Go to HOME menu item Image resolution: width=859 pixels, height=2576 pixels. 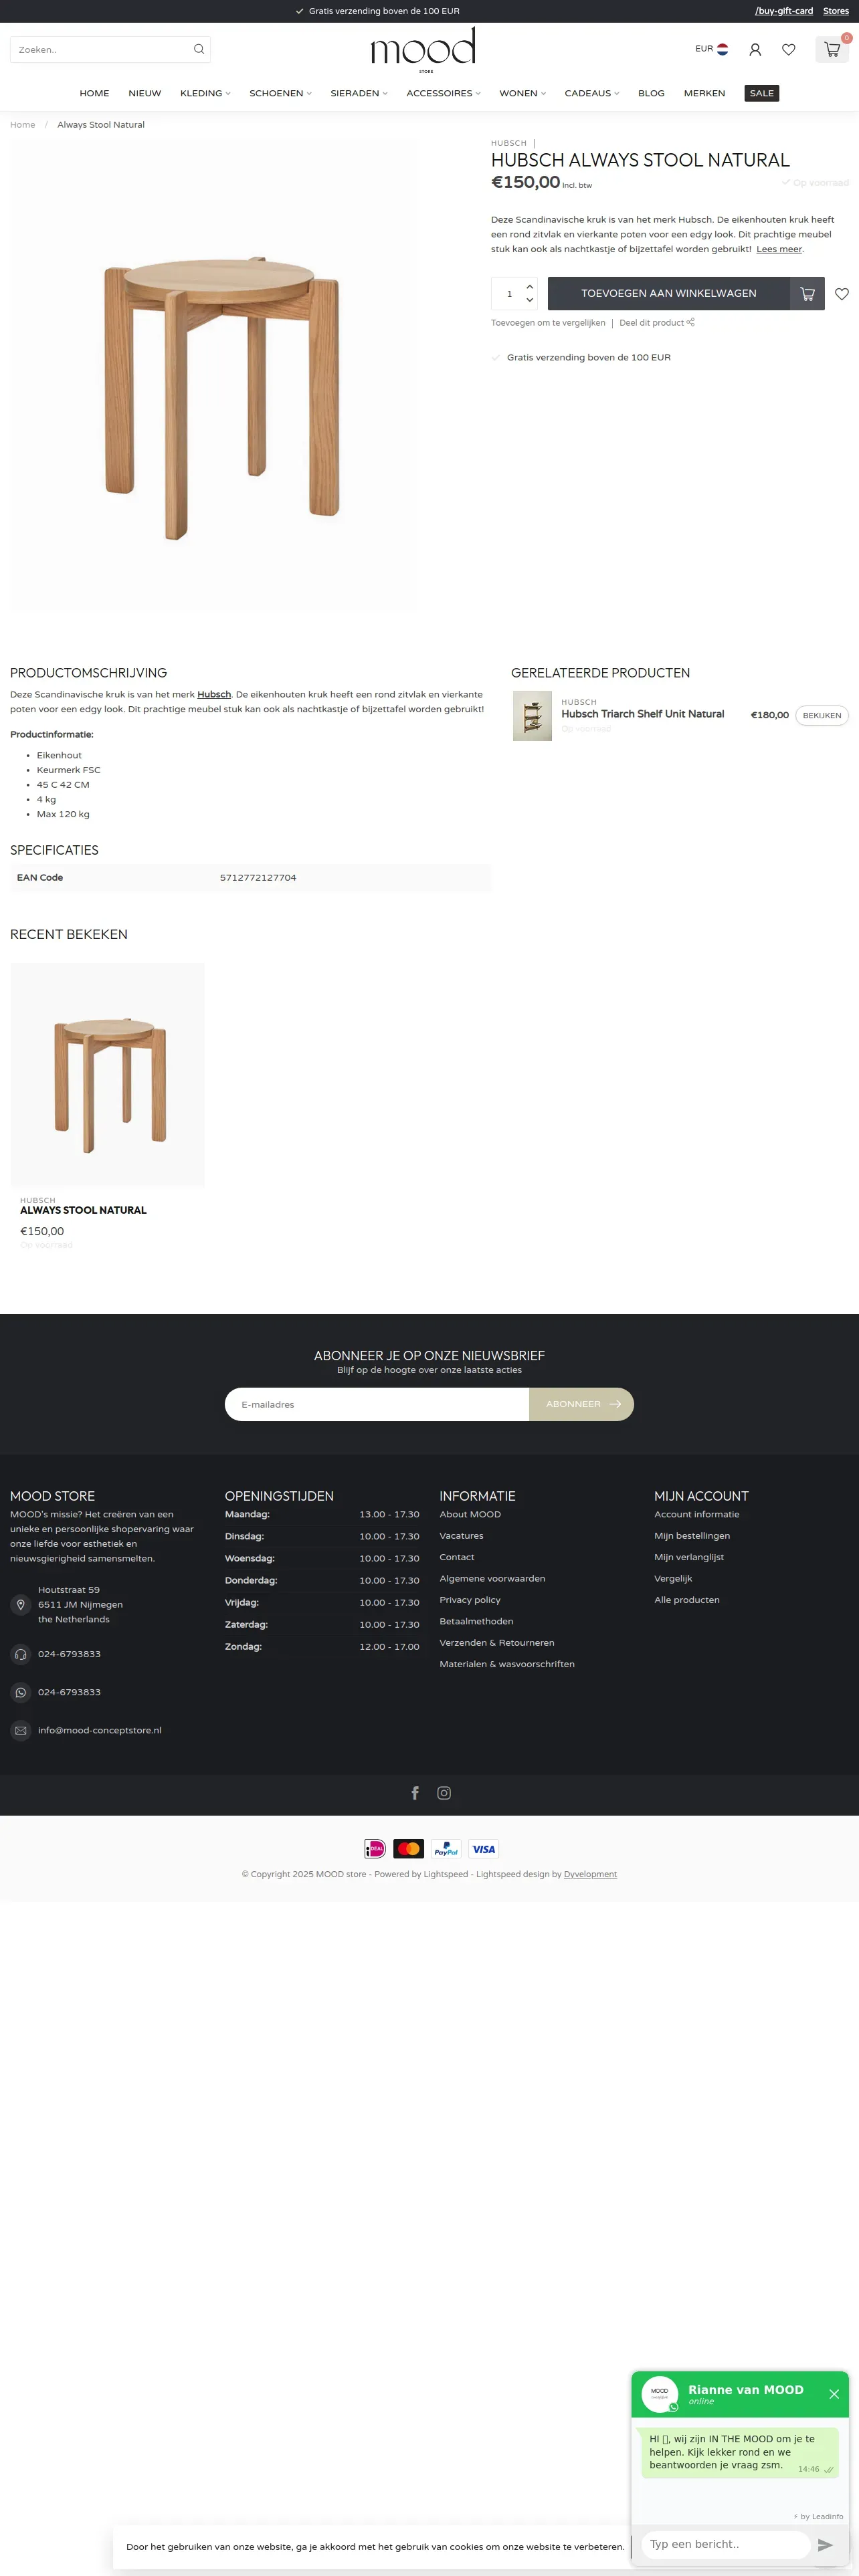94,93
